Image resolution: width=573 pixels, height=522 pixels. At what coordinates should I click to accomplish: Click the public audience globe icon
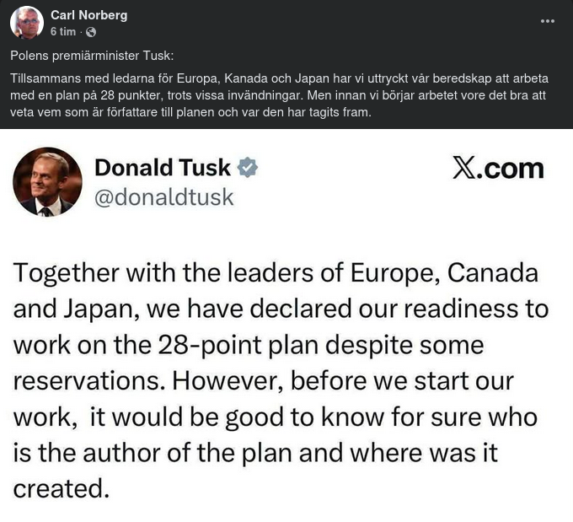tap(91, 32)
